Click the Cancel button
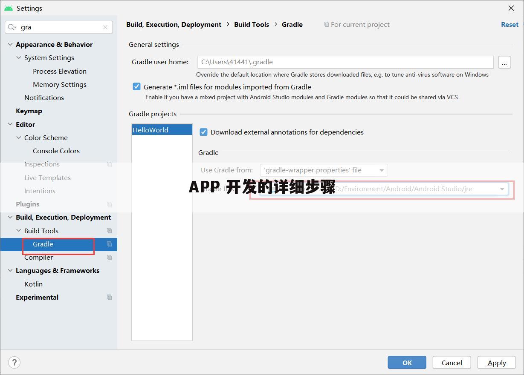The width and height of the screenshot is (524, 375). (x=452, y=363)
